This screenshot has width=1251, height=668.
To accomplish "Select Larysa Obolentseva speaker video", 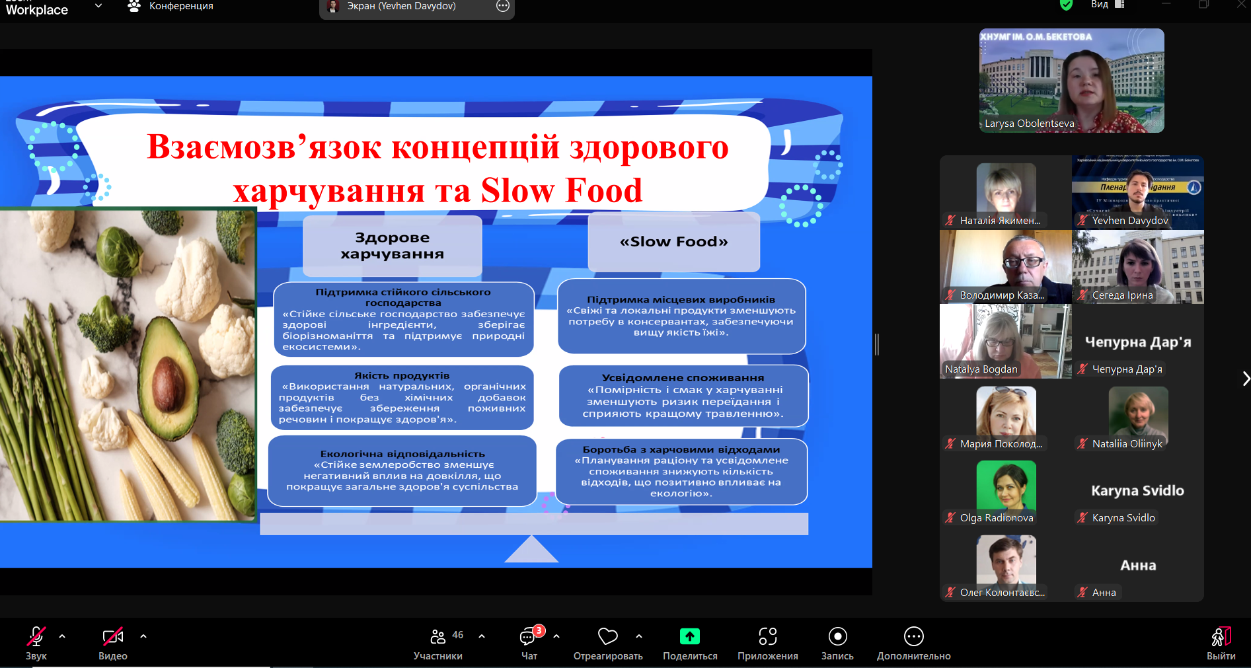I will click(x=1072, y=81).
